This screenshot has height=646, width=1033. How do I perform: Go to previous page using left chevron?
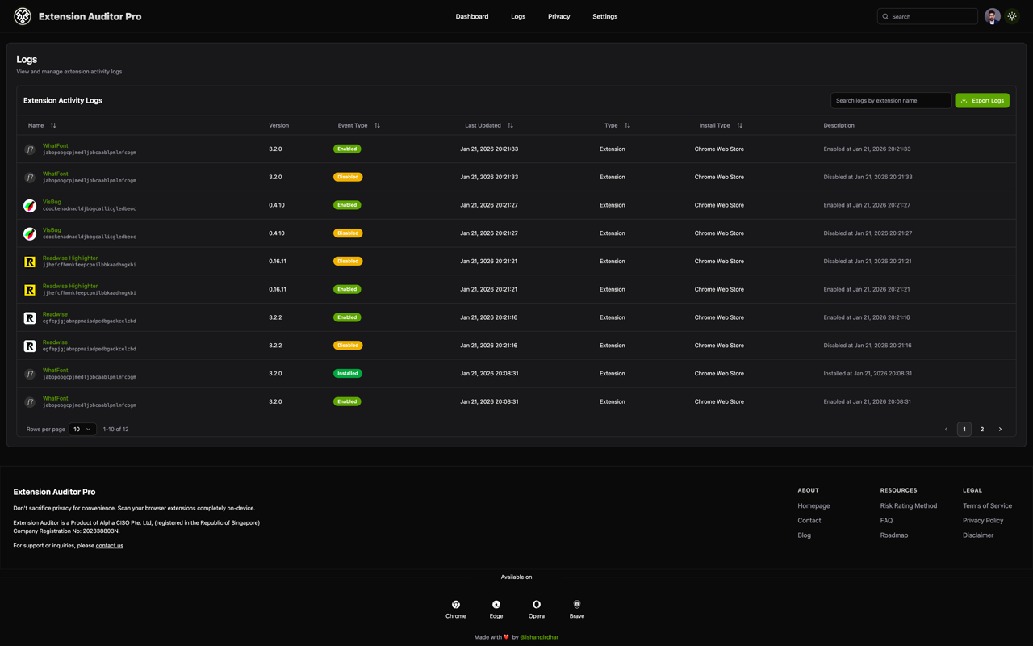(x=947, y=430)
